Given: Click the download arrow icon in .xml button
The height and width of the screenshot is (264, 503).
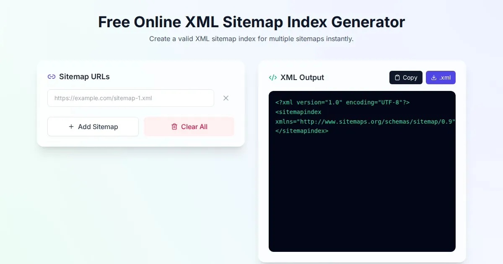Looking at the screenshot, I should (x=434, y=78).
